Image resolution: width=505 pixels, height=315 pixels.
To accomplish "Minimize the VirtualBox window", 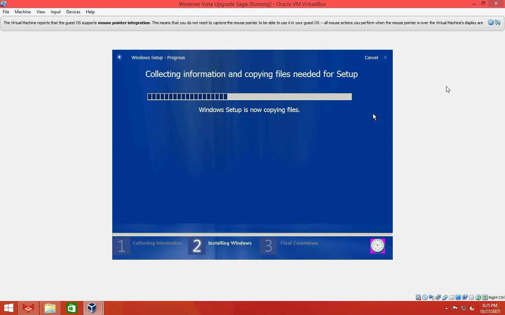I will point(474,4).
